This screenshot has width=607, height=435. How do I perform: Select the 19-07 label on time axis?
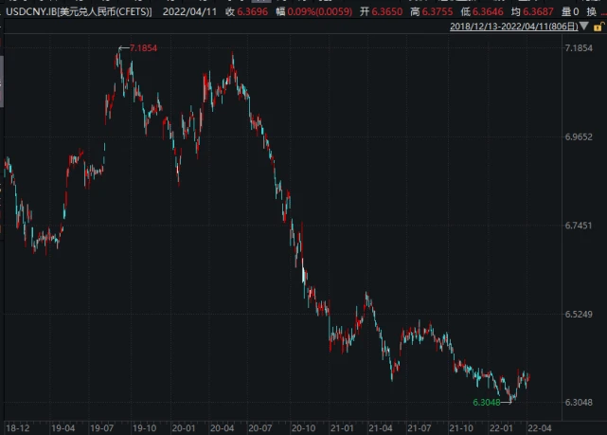coord(102,428)
